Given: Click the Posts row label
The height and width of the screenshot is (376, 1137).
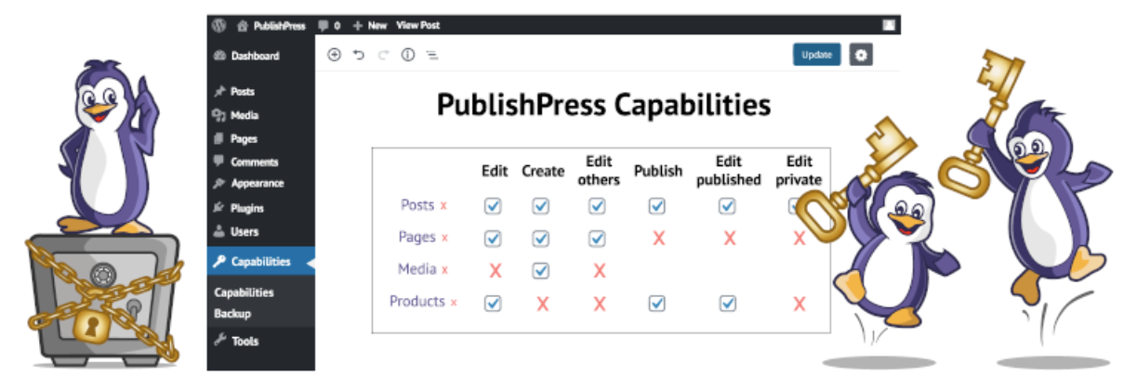Looking at the screenshot, I should tap(417, 205).
